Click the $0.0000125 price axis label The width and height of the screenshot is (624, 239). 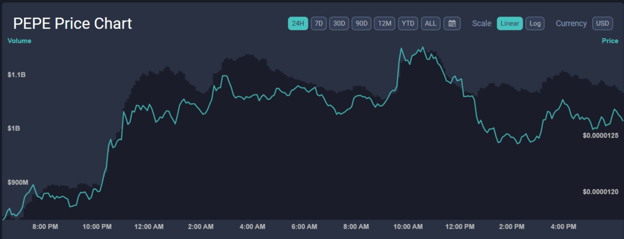click(x=600, y=135)
